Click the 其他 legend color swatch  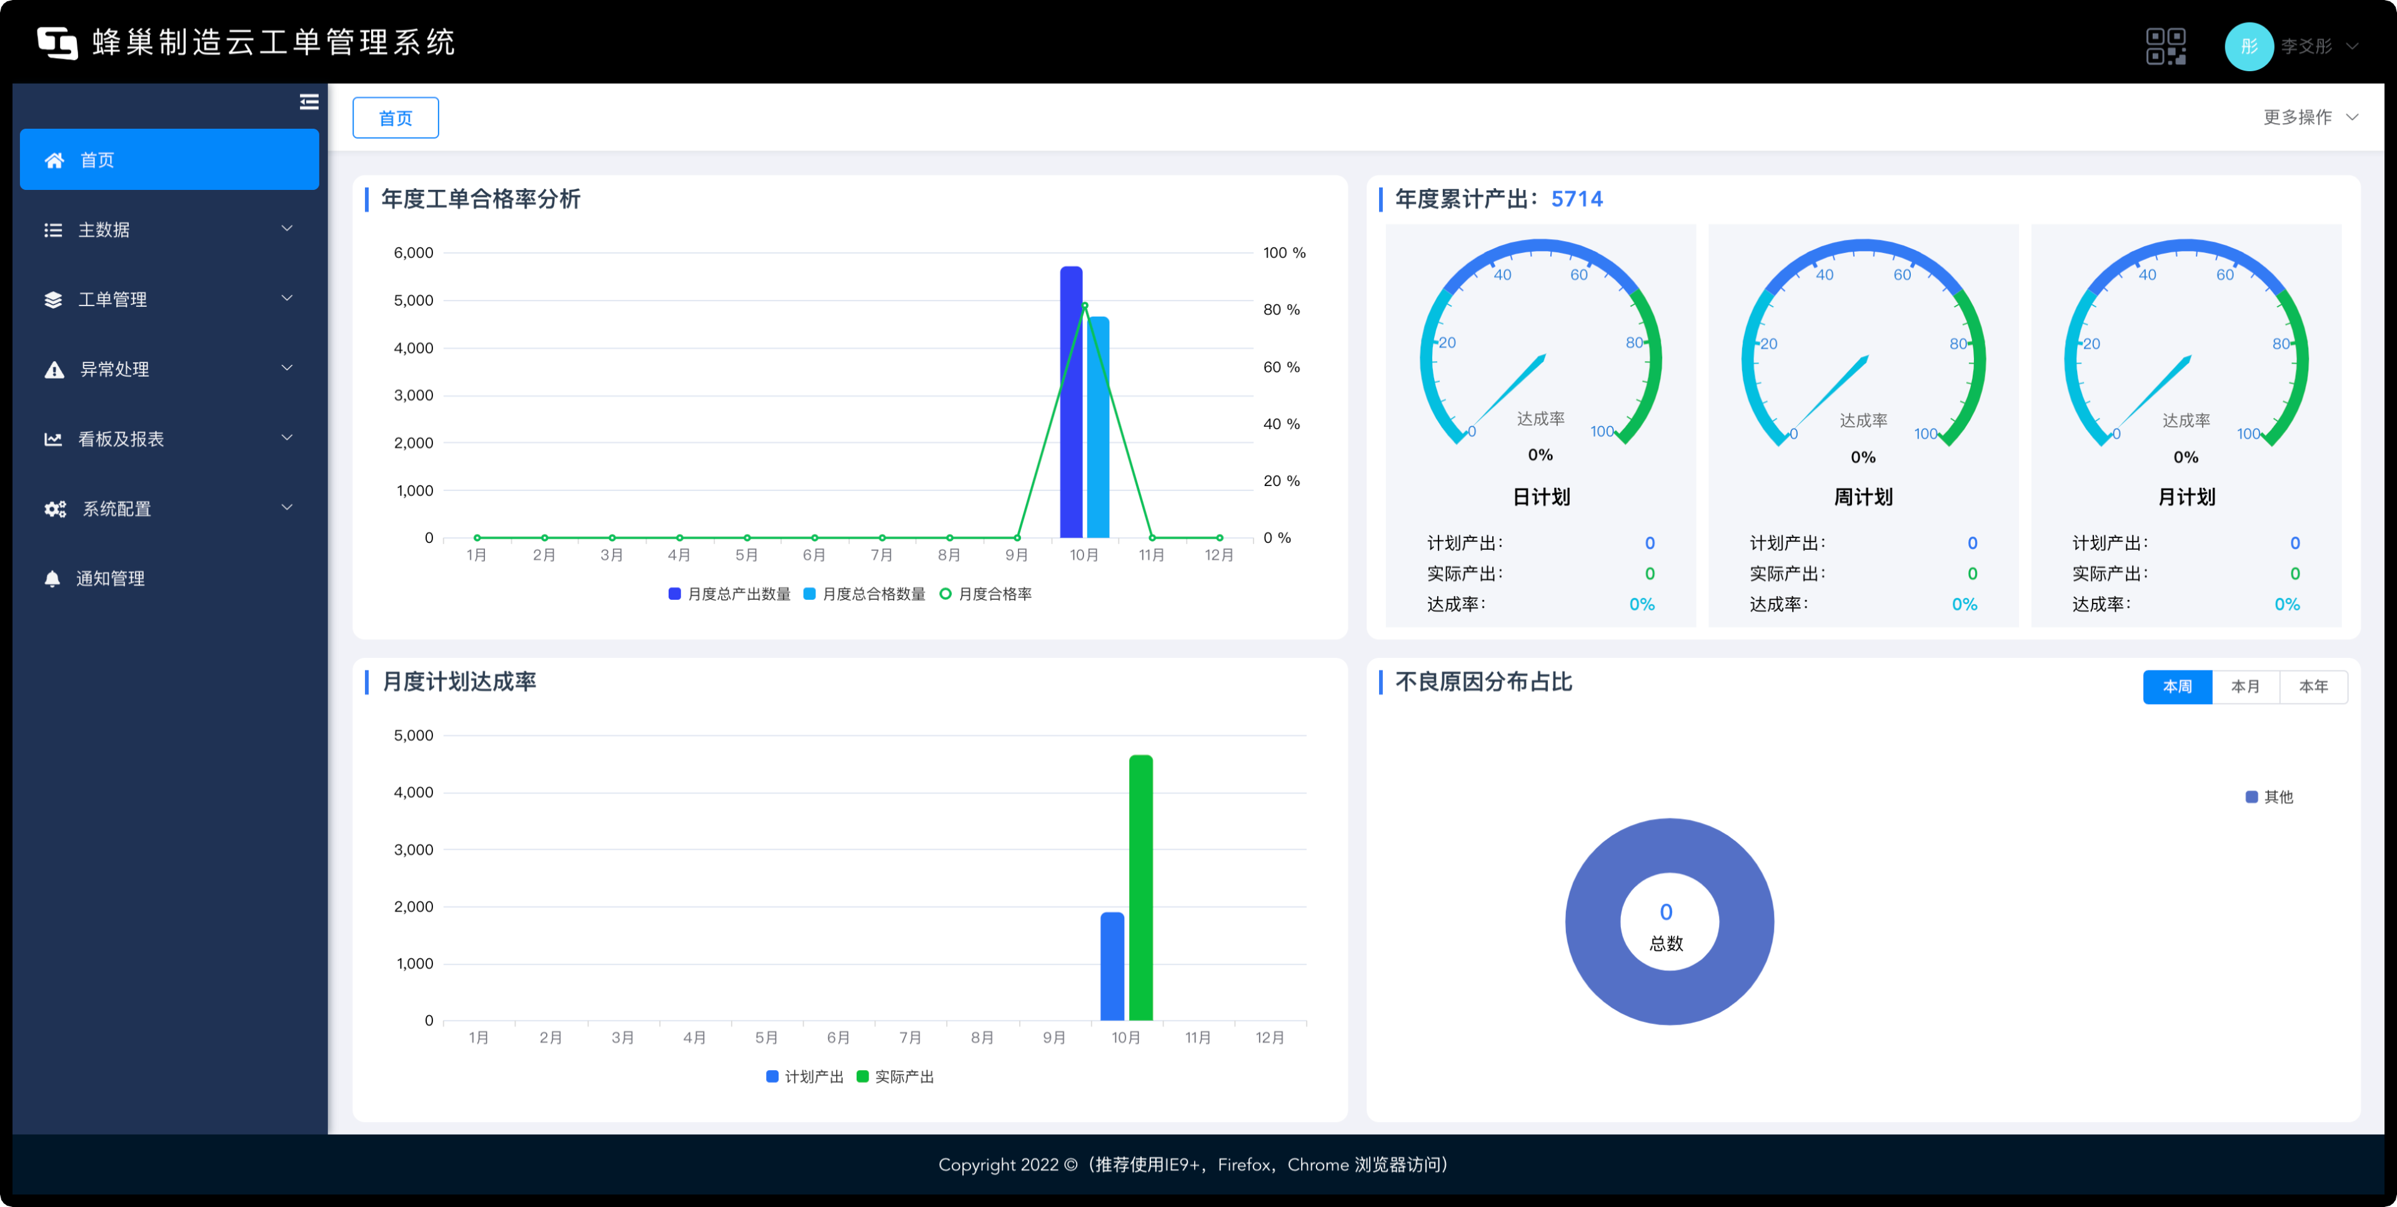pyautogui.click(x=2252, y=797)
